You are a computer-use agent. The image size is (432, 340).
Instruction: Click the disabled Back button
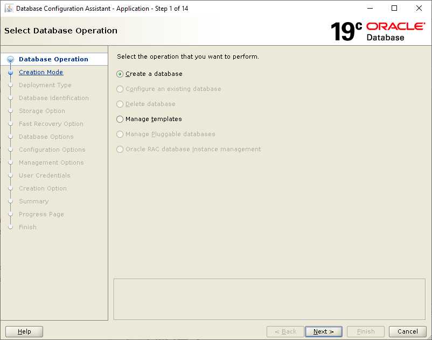[285, 331]
